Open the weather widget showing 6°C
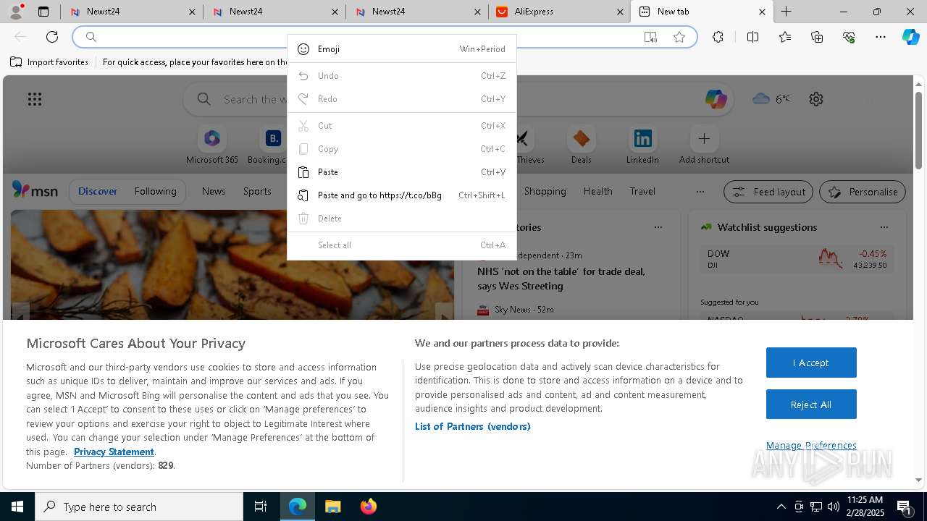 (x=771, y=99)
